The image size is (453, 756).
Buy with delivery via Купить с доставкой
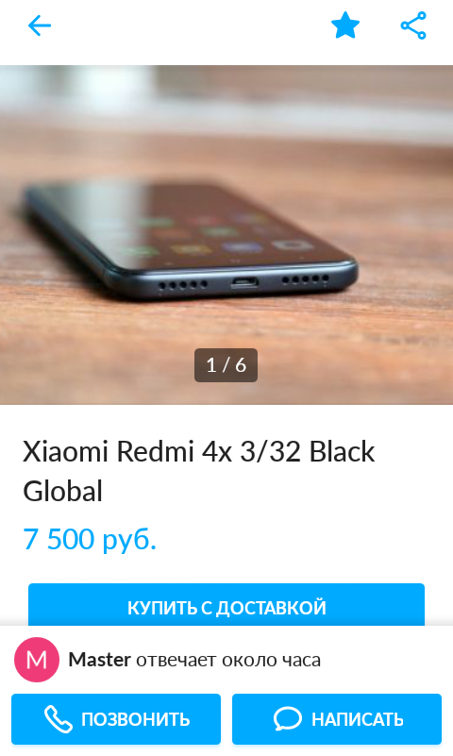pyautogui.click(x=226, y=605)
